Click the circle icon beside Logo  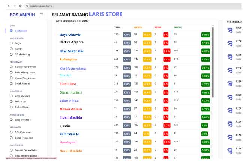(x=11, y=43)
